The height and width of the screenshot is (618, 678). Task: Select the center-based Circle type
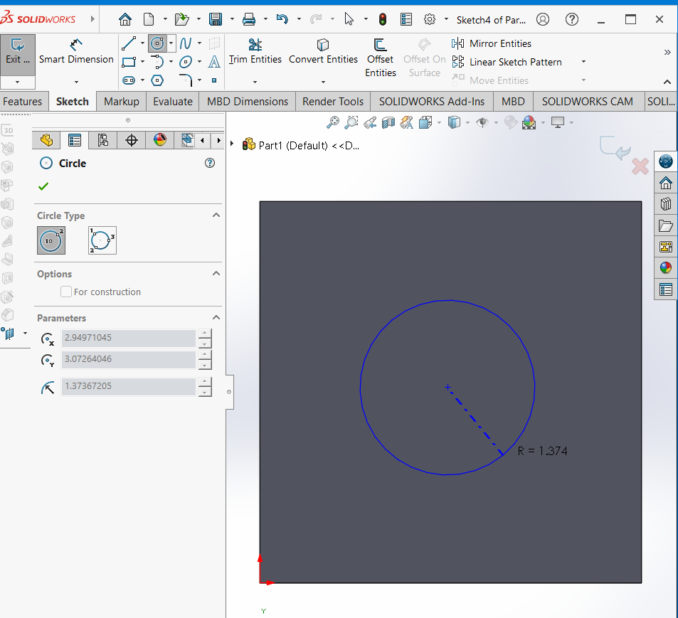tap(51, 240)
